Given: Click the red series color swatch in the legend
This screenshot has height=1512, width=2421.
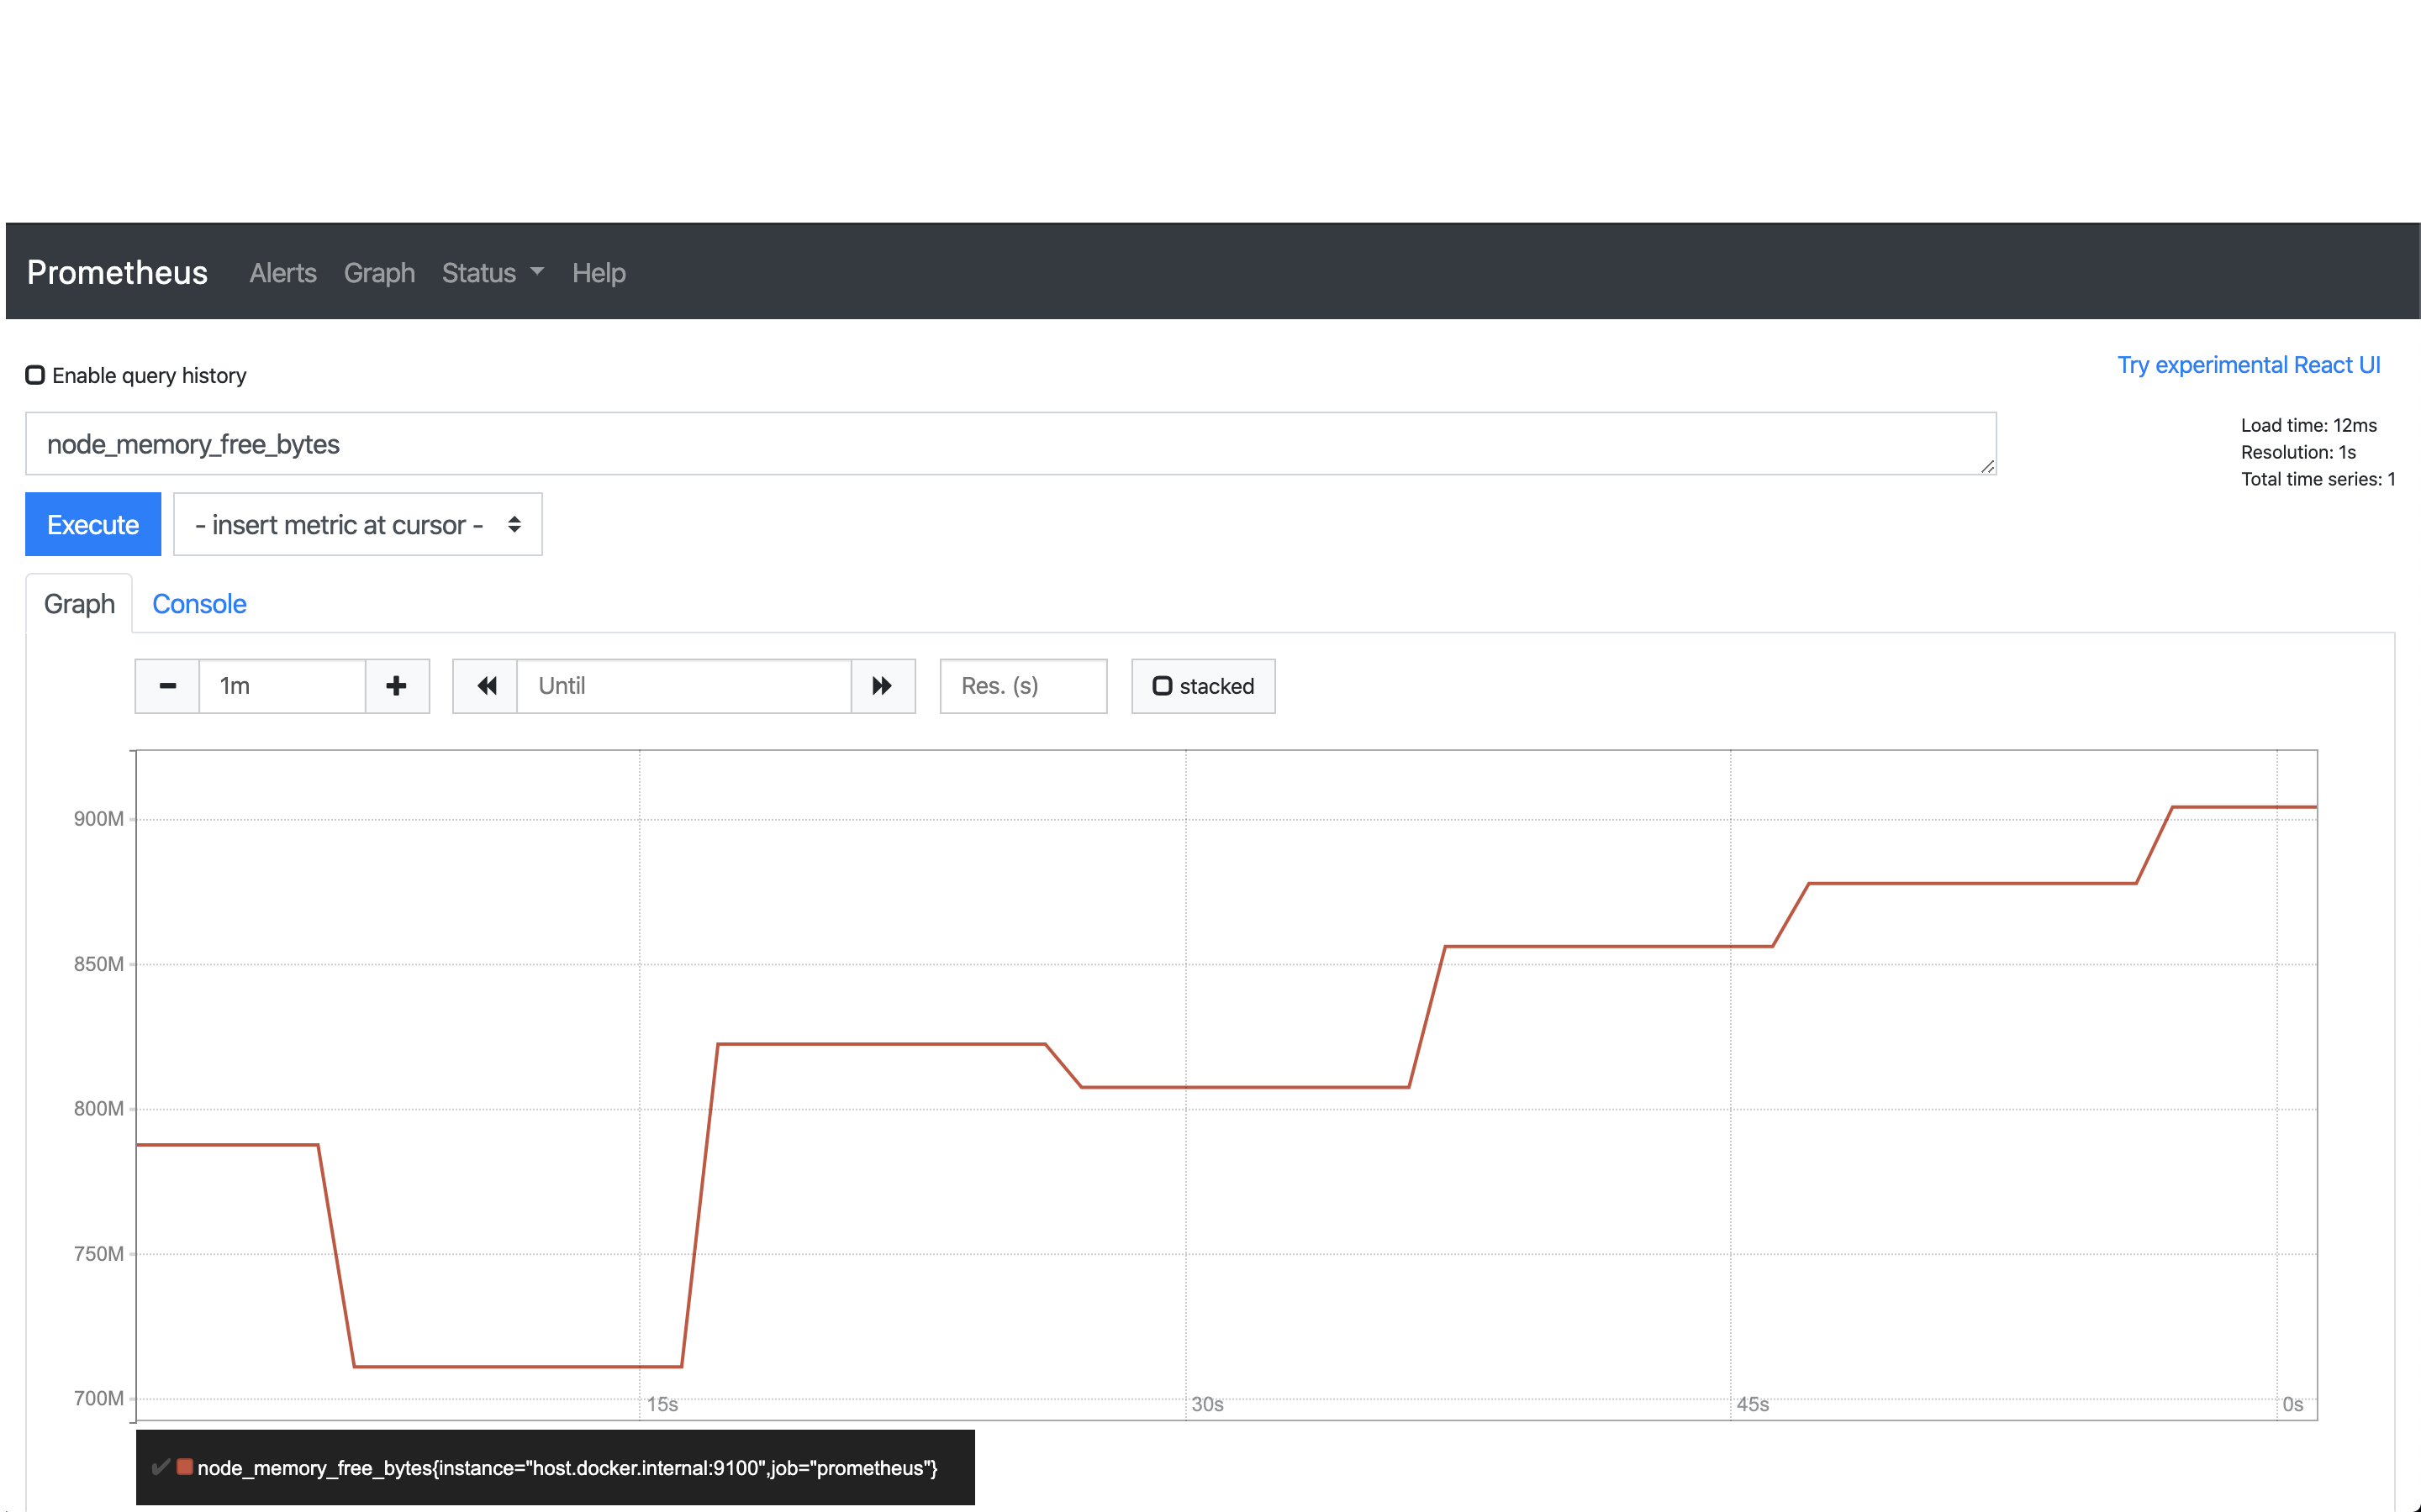Looking at the screenshot, I should (185, 1467).
